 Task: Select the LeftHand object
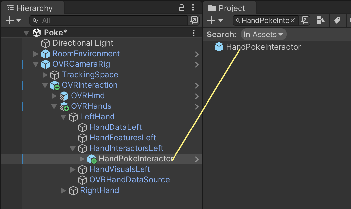[x=97, y=117]
